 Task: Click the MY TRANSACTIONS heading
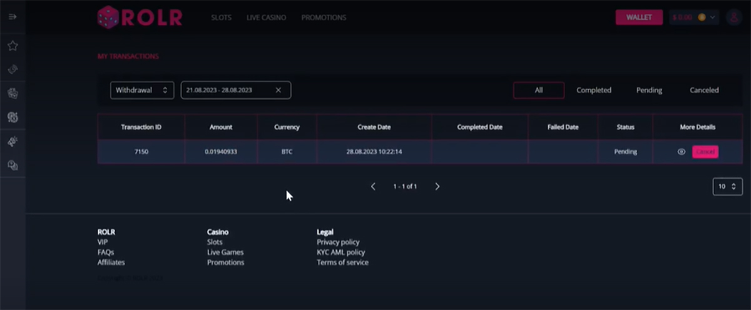[128, 56]
